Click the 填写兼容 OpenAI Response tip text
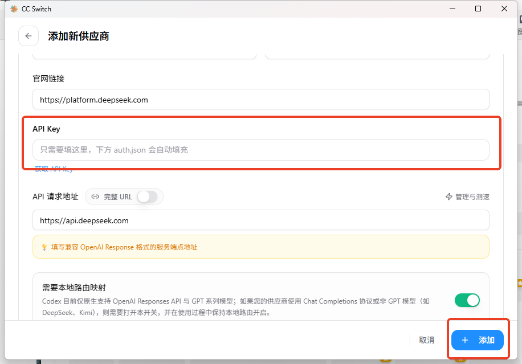The width and height of the screenshot is (522, 364). 124,247
